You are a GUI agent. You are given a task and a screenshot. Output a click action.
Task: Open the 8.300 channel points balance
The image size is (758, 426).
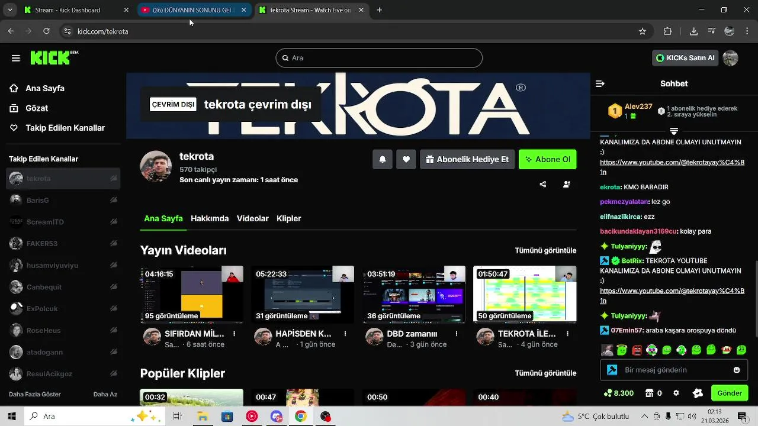[619, 393]
